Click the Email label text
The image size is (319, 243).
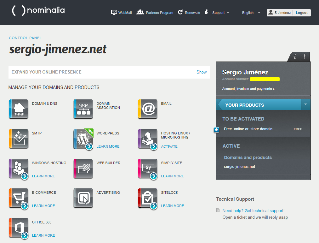(166, 104)
